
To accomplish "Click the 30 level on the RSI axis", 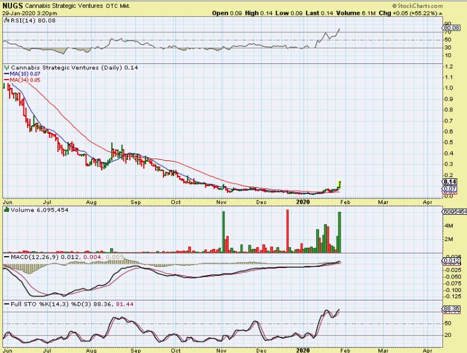I will pyautogui.click(x=448, y=47).
